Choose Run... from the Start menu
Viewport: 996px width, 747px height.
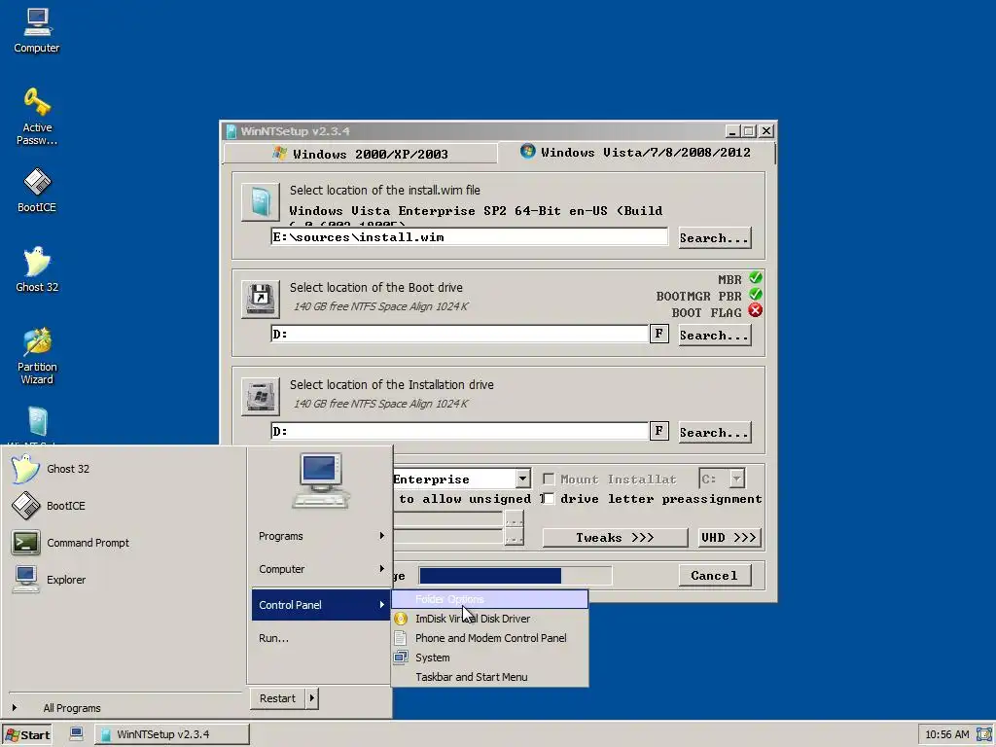point(321,638)
